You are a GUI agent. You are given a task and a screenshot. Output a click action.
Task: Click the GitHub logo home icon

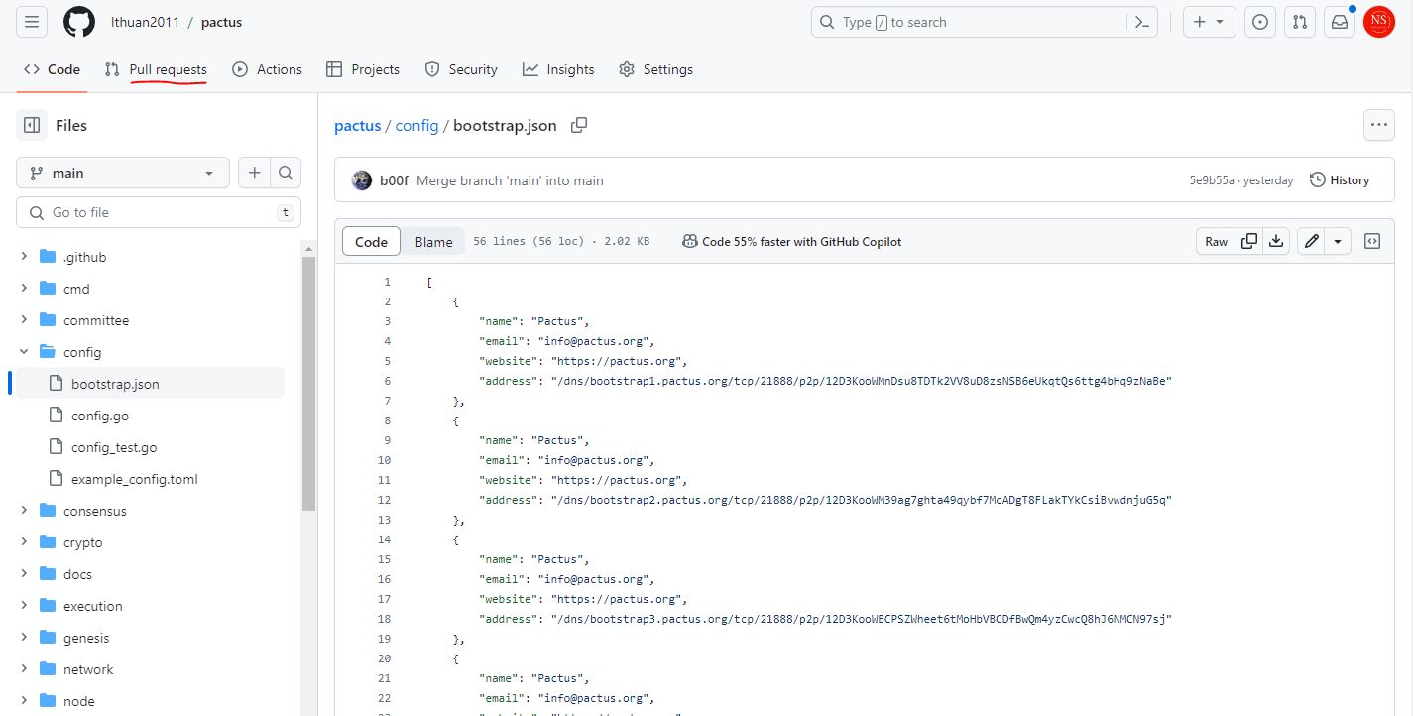[x=79, y=22]
